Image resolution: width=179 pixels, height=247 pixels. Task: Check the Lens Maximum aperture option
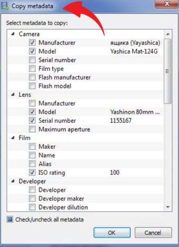[32, 129]
